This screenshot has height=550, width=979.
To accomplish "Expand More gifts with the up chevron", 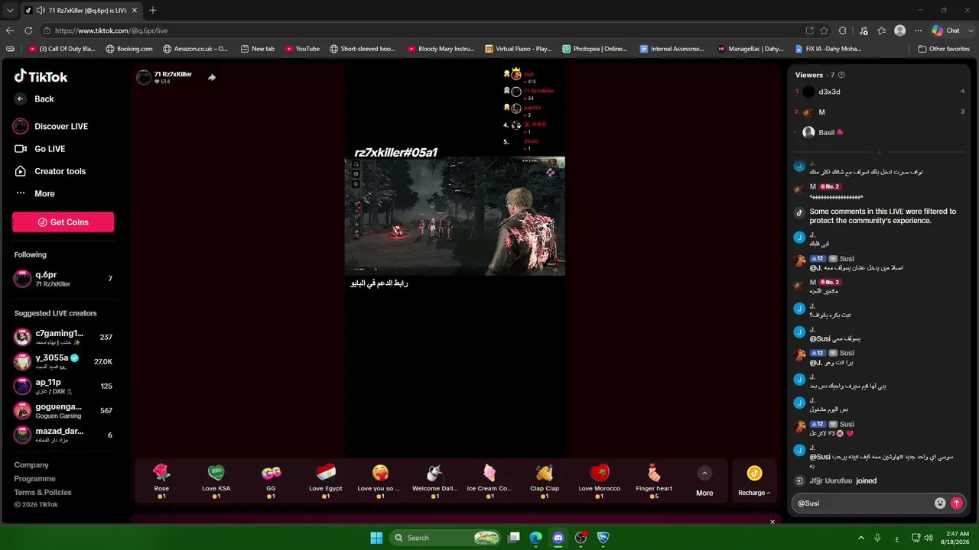I will [x=704, y=474].
